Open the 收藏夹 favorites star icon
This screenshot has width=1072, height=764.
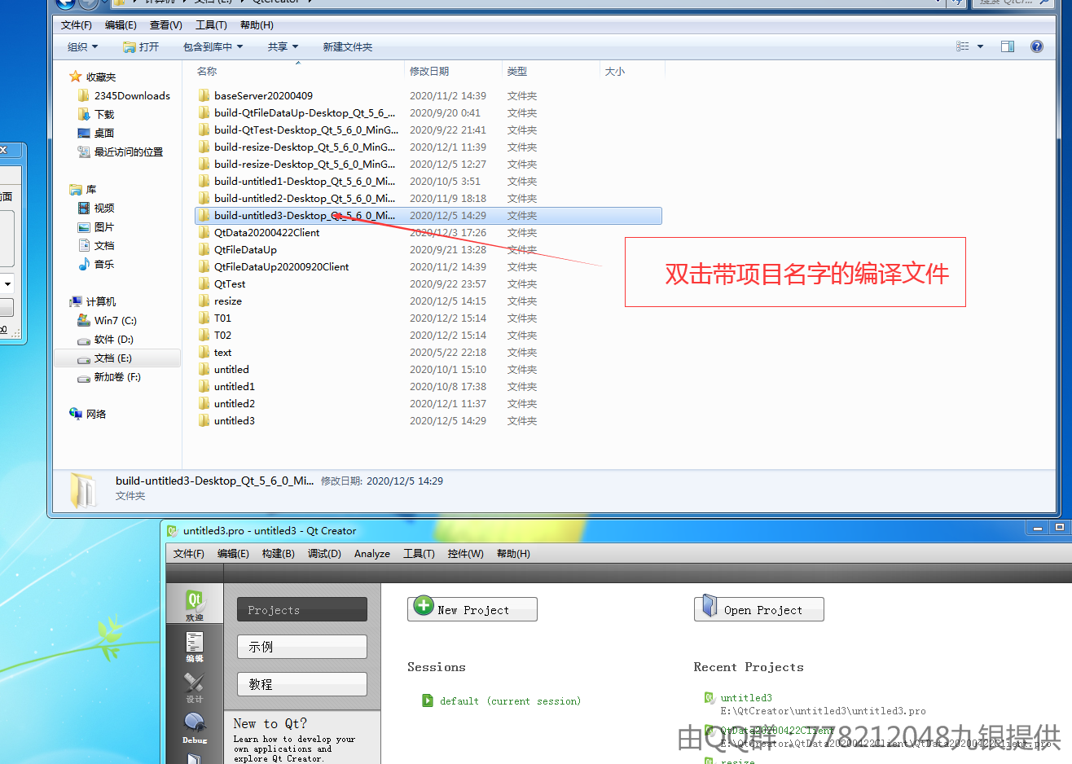pos(76,77)
